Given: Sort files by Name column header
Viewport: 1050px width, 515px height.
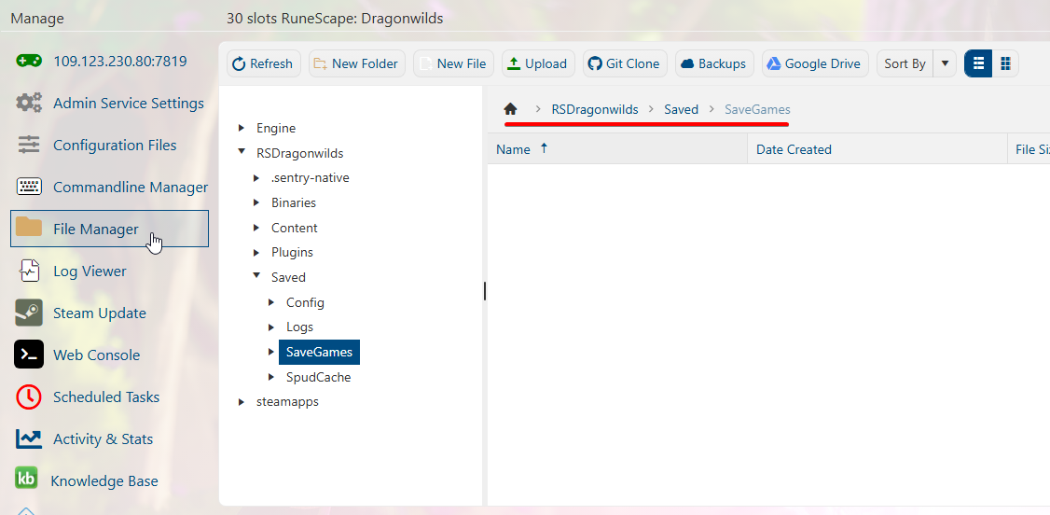Looking at the screenshot, I should tap(514, 149).
